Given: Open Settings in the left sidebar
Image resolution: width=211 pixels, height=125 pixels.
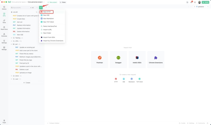Looking at the screenshot, I should click(x=4, y=42).
